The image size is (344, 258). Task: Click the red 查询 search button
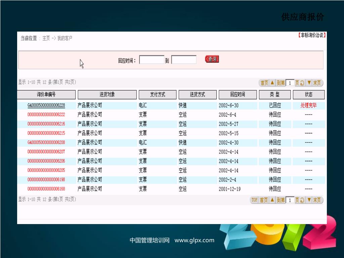click(x=212, y=59)
